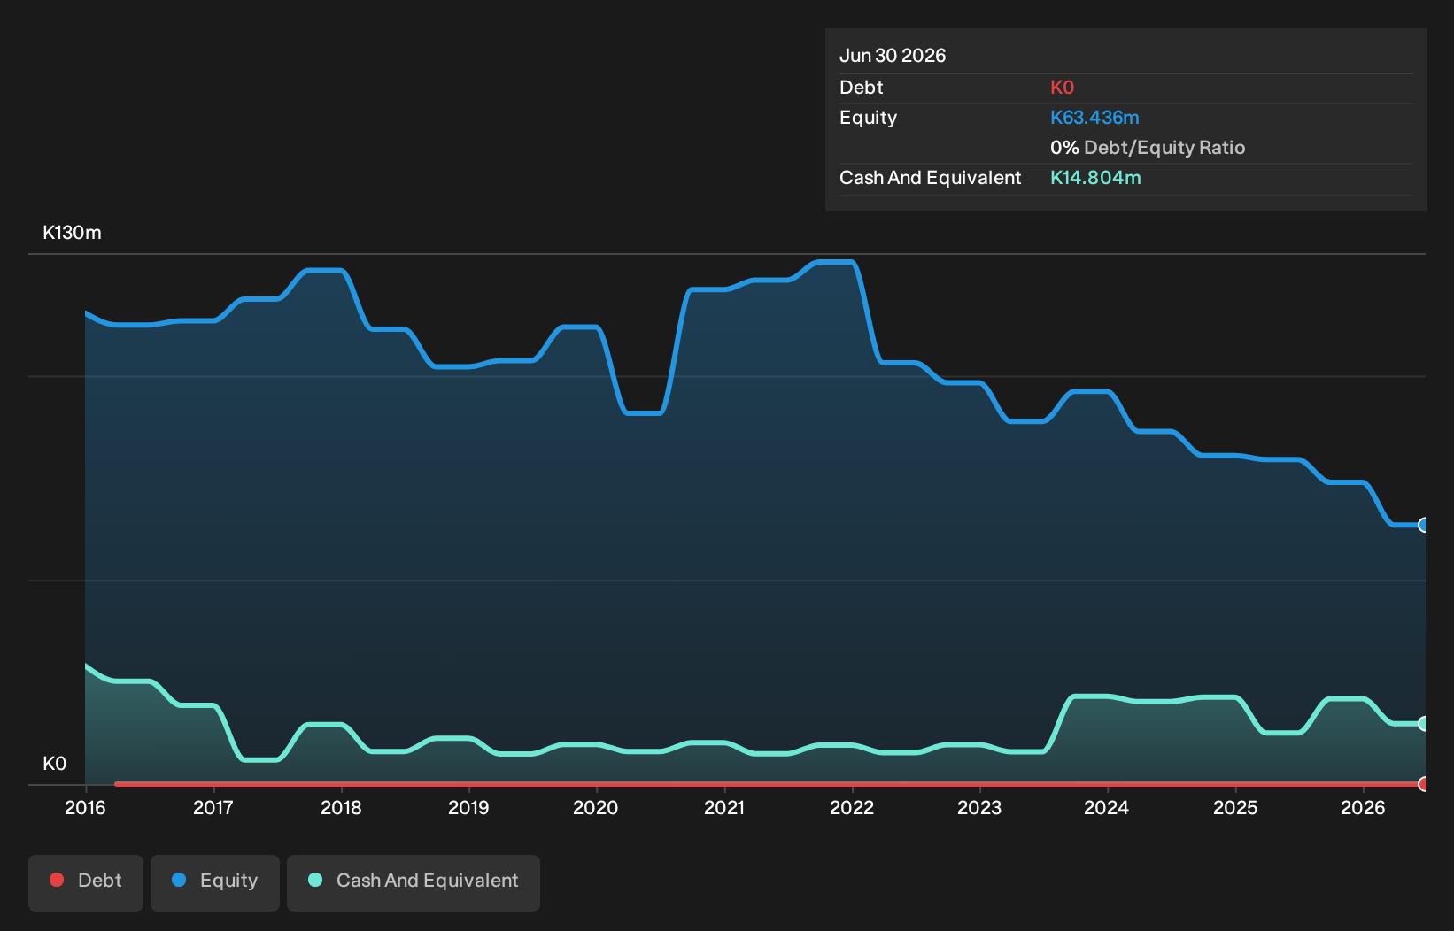Select the 2018 axis label
This screenshot has height=931, width=1454.
coord(341,807)
